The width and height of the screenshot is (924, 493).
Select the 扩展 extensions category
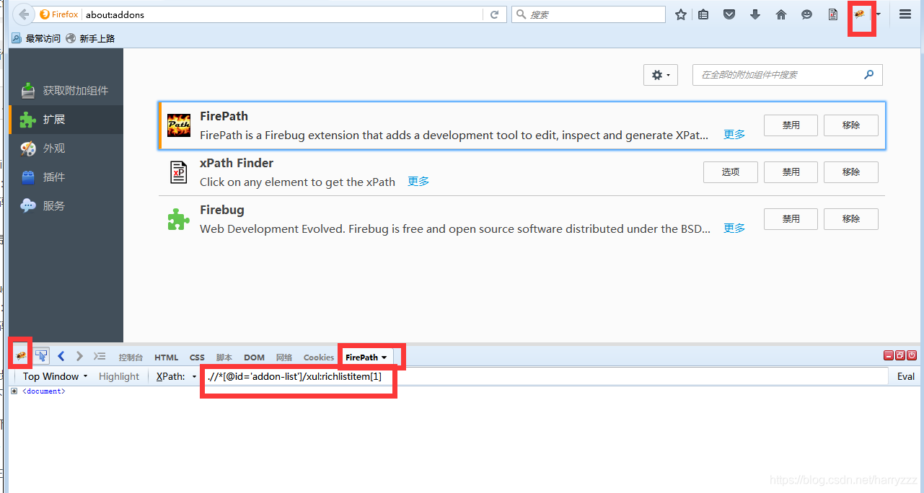click(66, 120)
